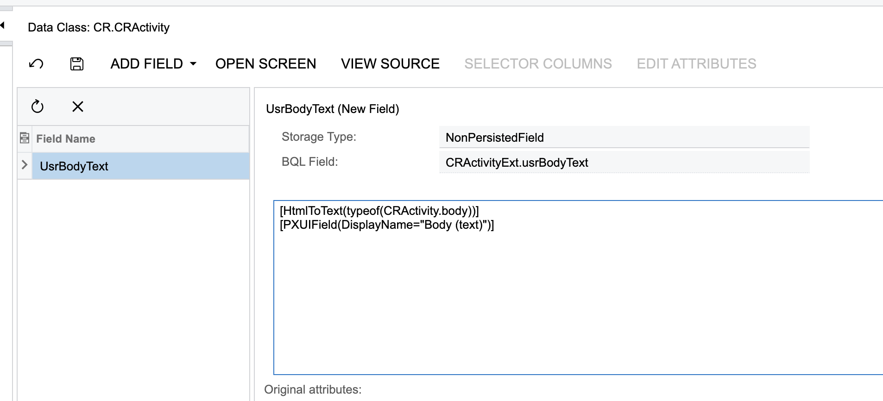Delete the selected field with the X icon
This screenshot has width=883, height=401.
click(78, 107)
